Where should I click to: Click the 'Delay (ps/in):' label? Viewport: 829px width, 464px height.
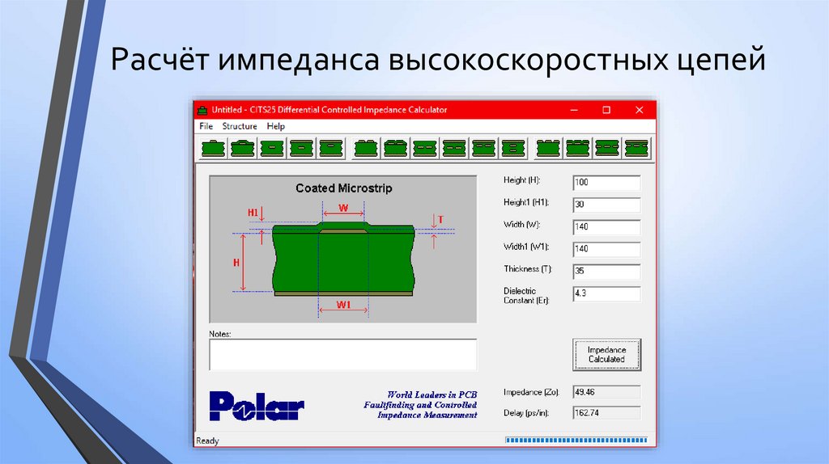coord(526,413)
